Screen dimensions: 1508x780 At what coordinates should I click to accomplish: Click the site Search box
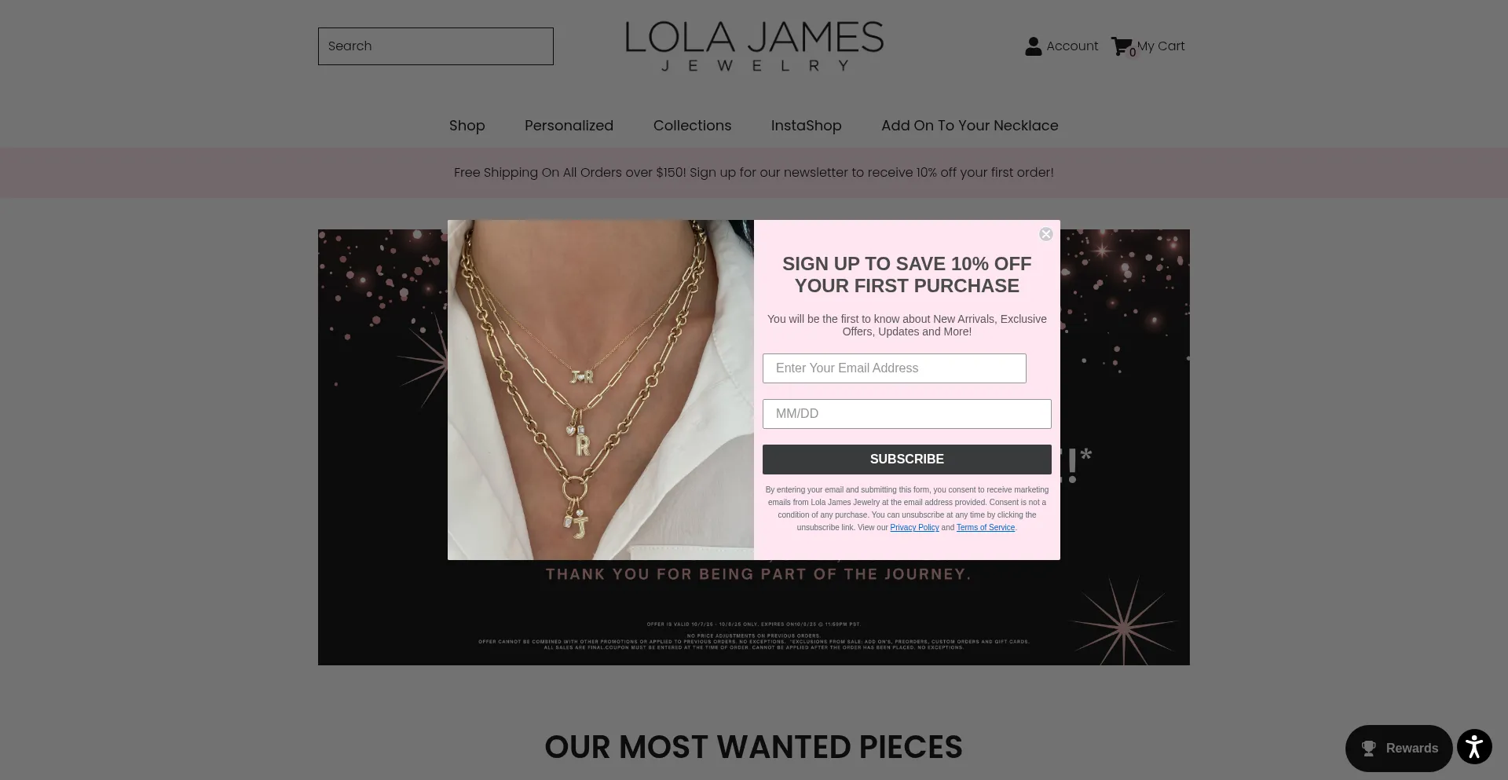[x=435, y=46]
